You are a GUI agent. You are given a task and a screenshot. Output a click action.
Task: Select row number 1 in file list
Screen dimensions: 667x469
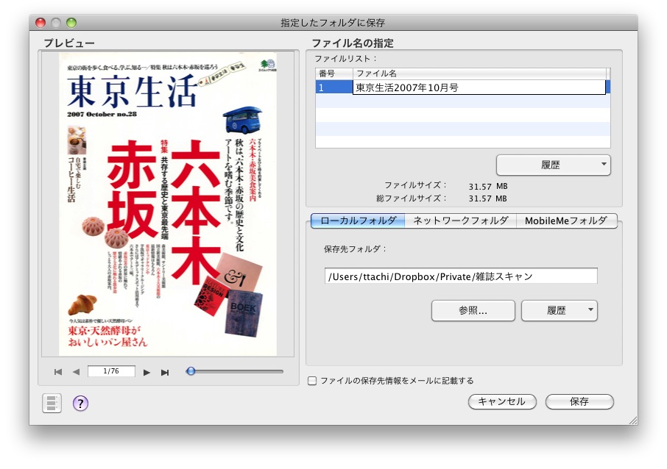334,87
